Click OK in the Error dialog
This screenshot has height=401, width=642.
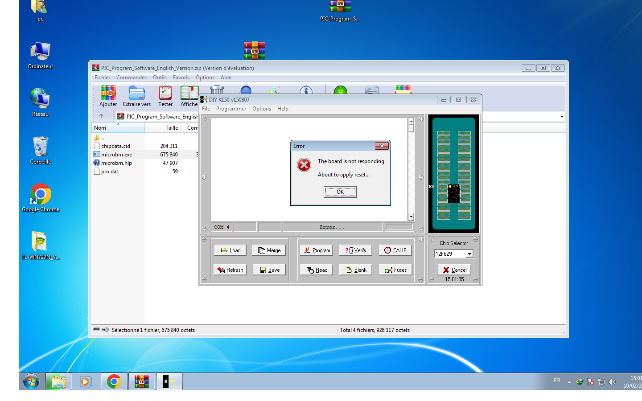[x=340, y=192]
